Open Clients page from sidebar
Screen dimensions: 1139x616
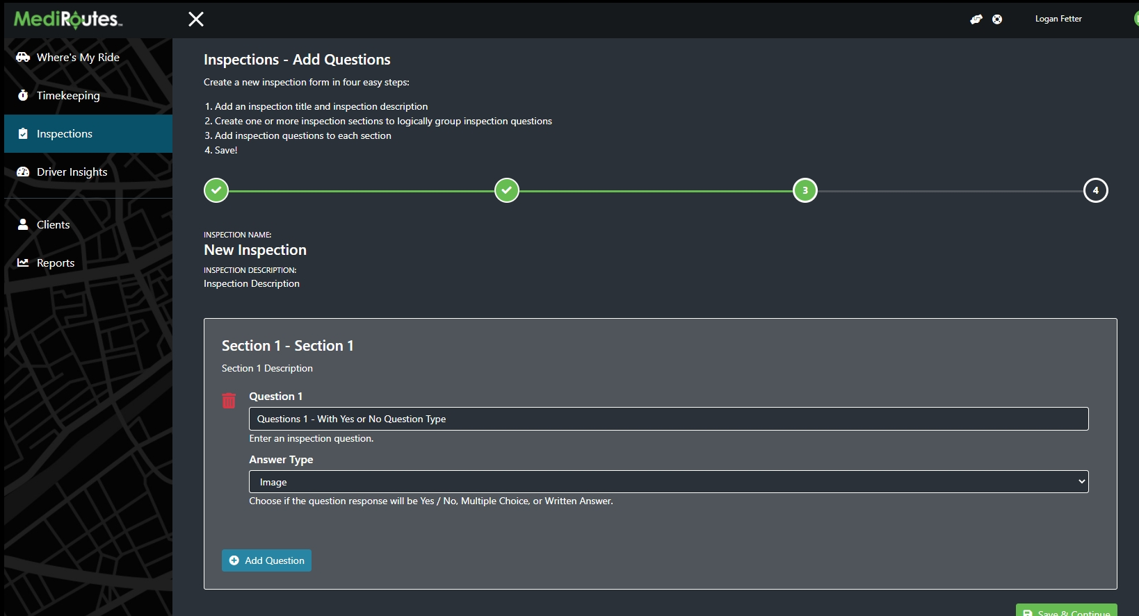53,225
